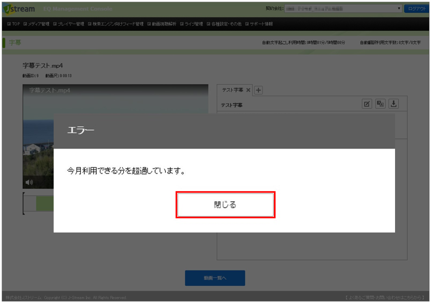
Task: Open the 契約会社 dropdown
Action: (343, 9)
